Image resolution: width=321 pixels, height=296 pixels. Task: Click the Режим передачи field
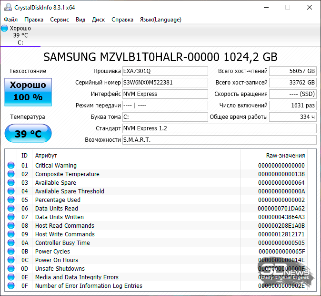coord(165,106)
